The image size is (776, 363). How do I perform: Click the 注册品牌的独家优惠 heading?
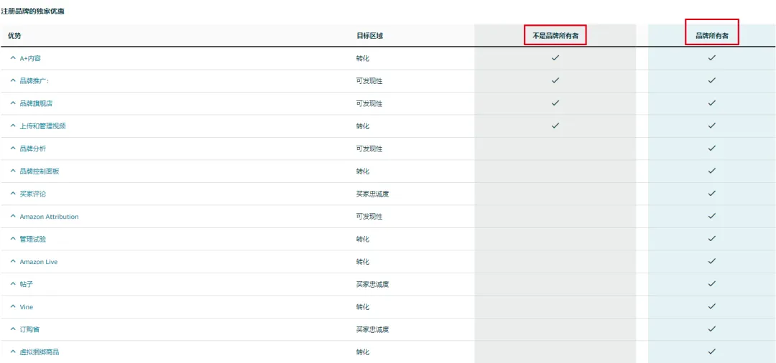coord(32,11)
